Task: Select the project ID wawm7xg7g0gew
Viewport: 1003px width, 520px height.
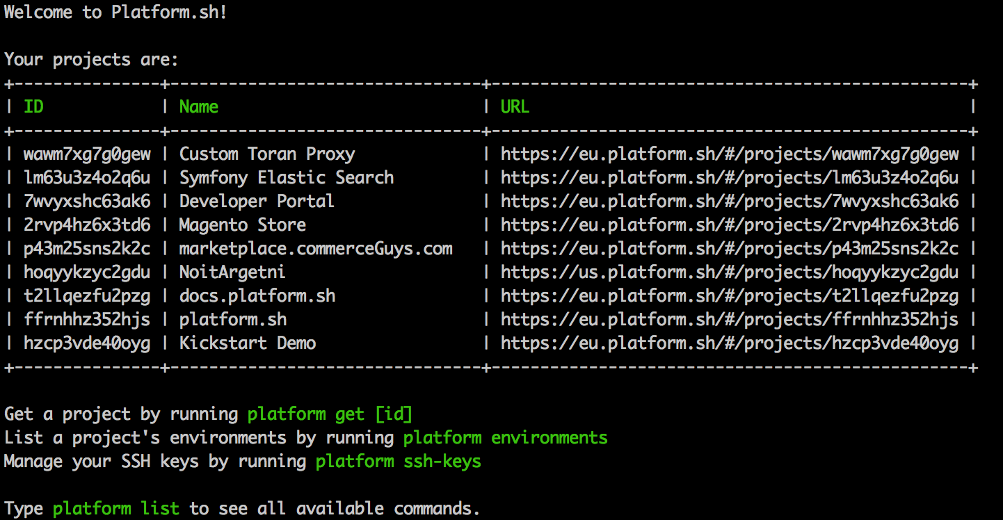Action: (x=86, y=154)
